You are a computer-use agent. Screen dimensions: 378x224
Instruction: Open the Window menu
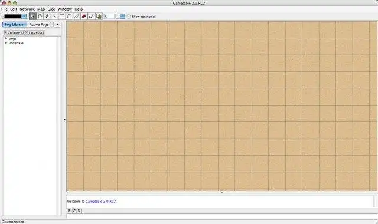click(x=64, y=9)
